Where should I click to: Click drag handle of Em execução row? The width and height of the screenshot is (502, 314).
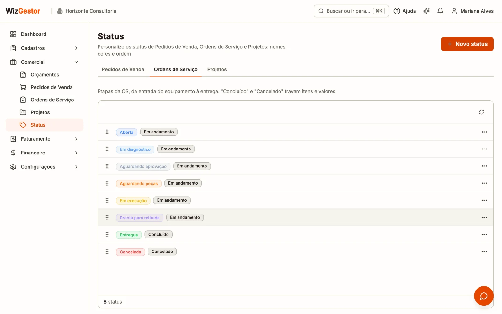(x=107, y=200)
